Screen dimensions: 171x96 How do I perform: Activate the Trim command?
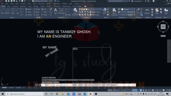(44, 9)
